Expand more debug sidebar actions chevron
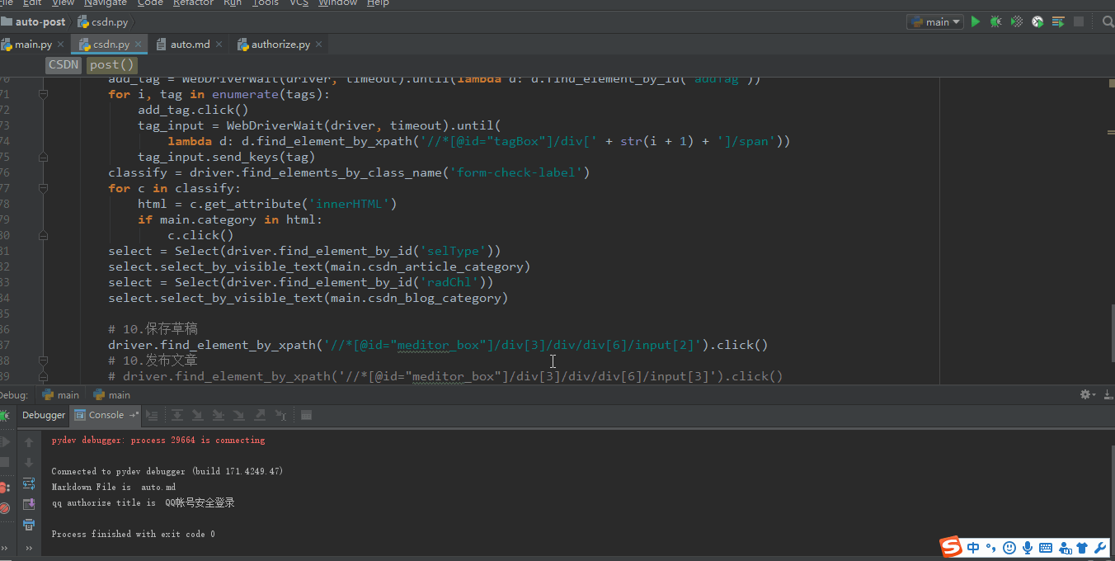1115x561 pixels. pos(4,548)
